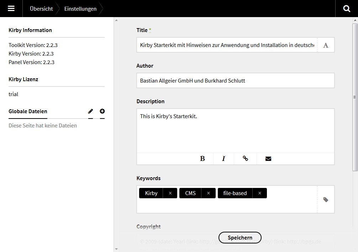358x252 pixels.
Task: Click the tag icon in Keywords field
Action: [326, 200]
